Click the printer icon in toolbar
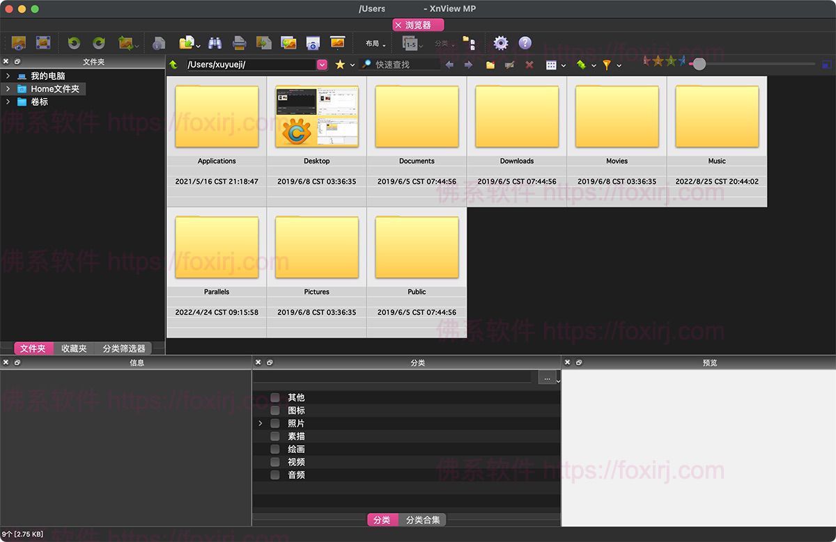 point(239,43)
